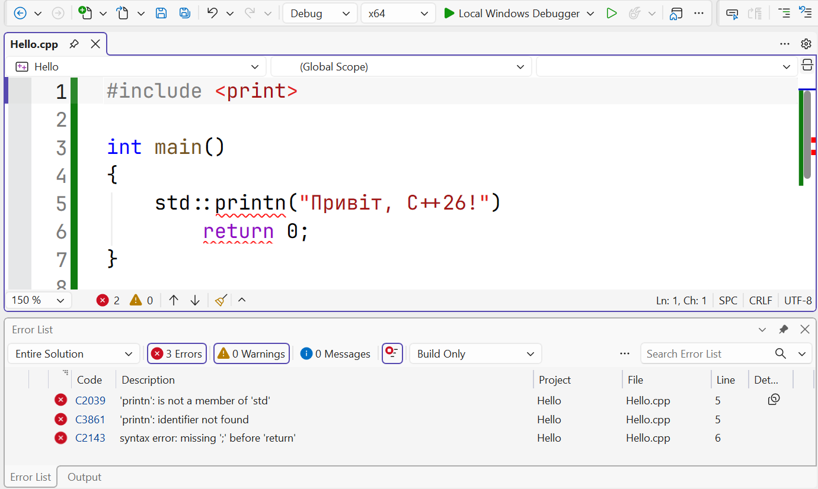Toggle auto-hide pin on Error List panel
The width and height of the screenshot is (818, 489).
coord(784,329)
